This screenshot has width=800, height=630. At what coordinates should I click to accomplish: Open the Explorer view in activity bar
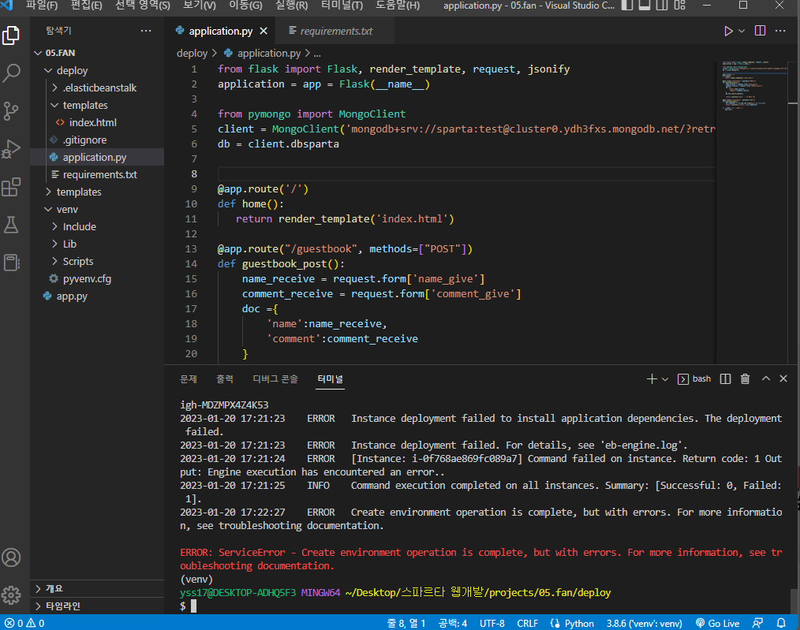[11, 35]
